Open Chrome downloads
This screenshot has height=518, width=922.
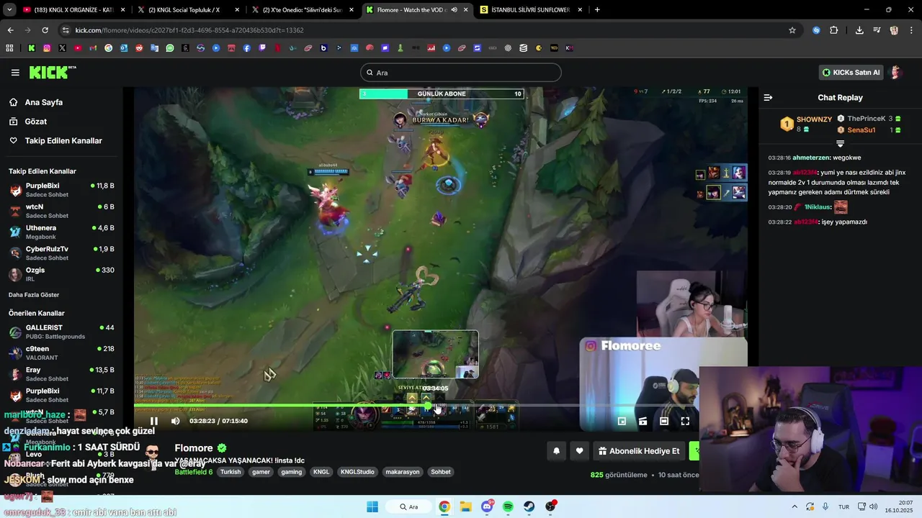pos(859,30)
